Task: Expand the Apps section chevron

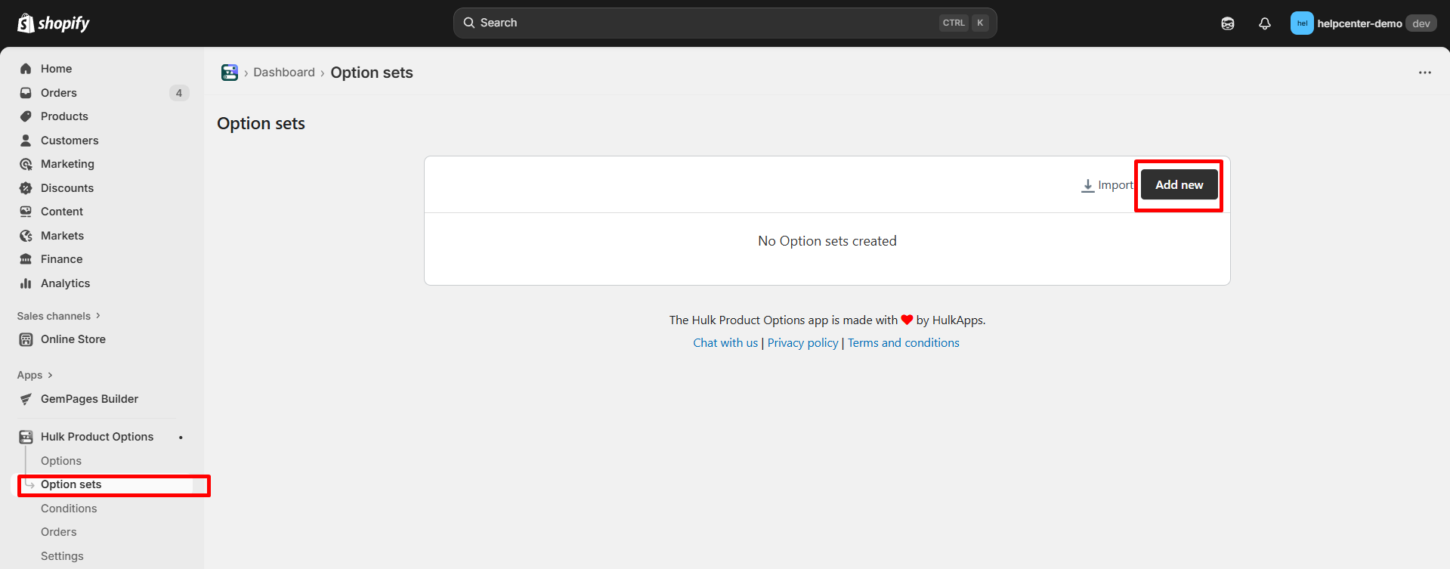Action: click(50, 375)
